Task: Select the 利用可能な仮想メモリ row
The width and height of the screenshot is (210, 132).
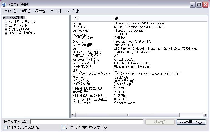Action: pos(139,96)
